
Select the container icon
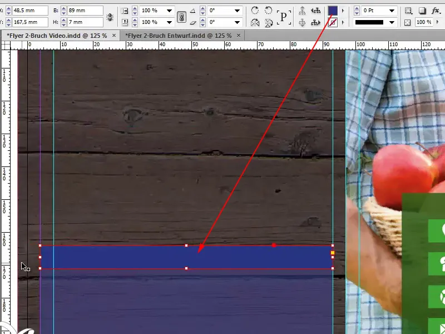coord(302,11)
